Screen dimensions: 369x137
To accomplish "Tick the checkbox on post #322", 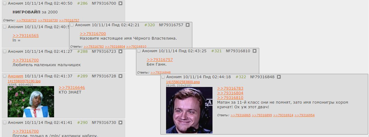I will [163, 77].
